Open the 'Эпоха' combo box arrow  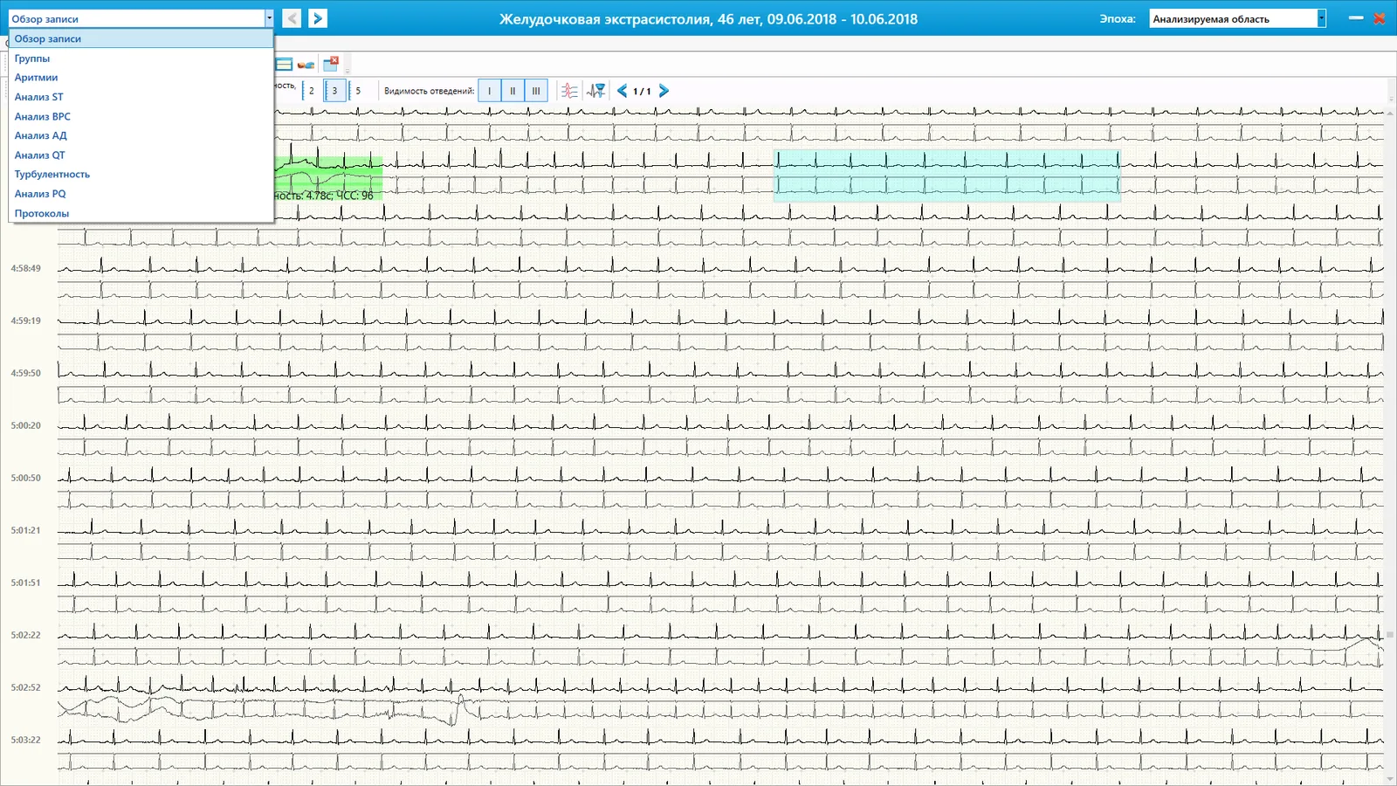1321,18
